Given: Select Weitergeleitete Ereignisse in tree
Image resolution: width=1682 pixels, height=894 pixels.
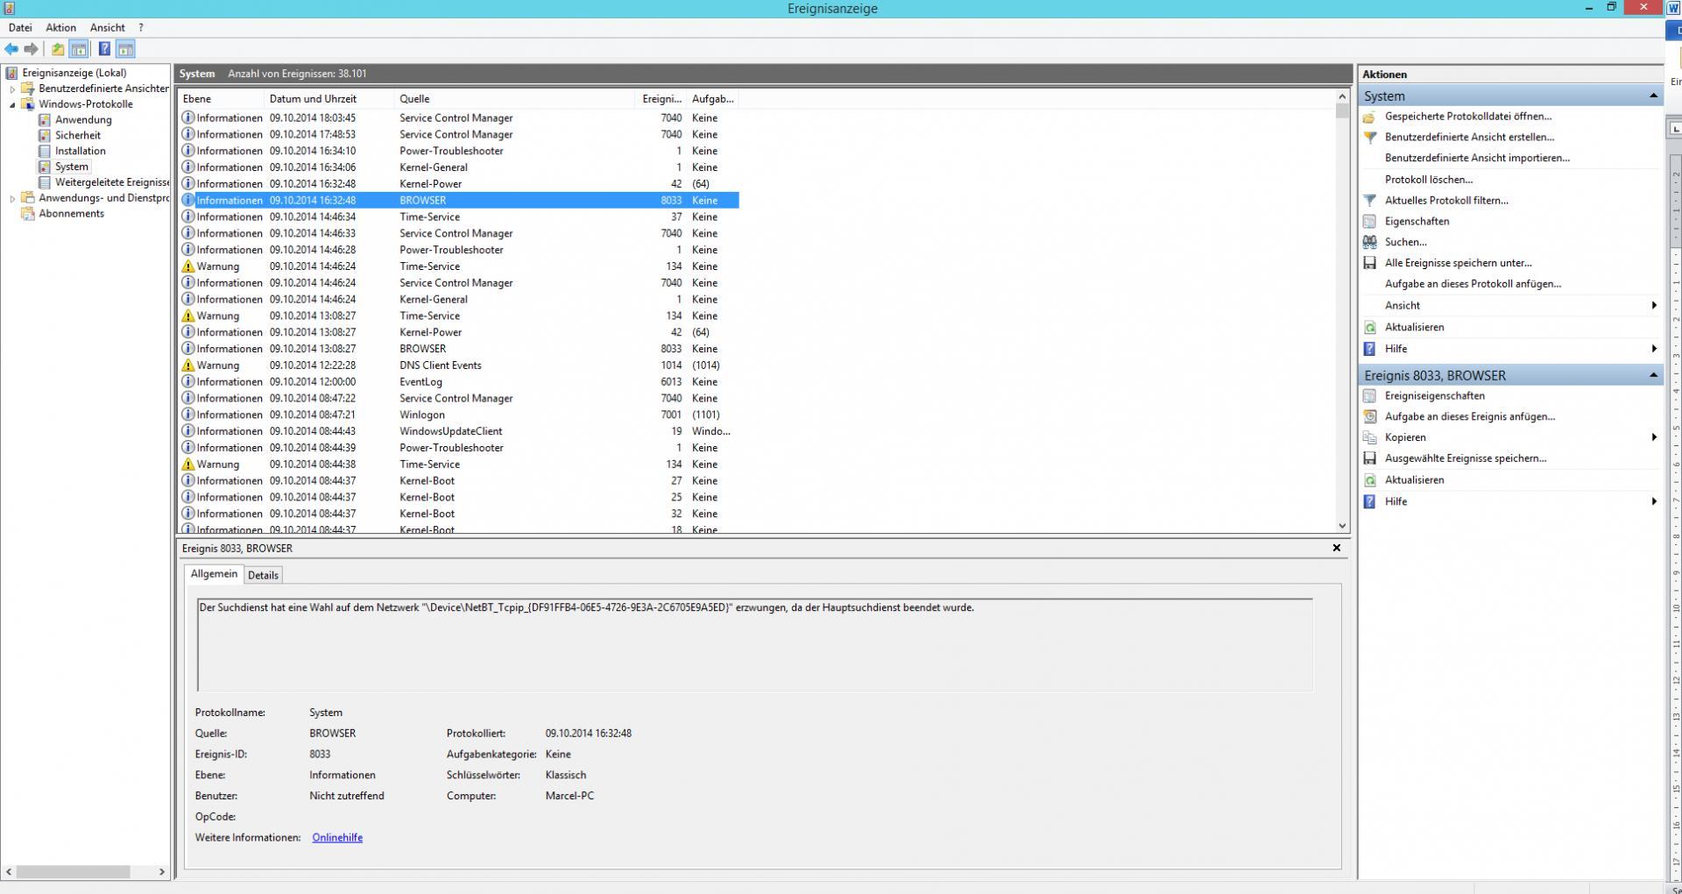Looking at the screenshot, I should pos(112,183).
